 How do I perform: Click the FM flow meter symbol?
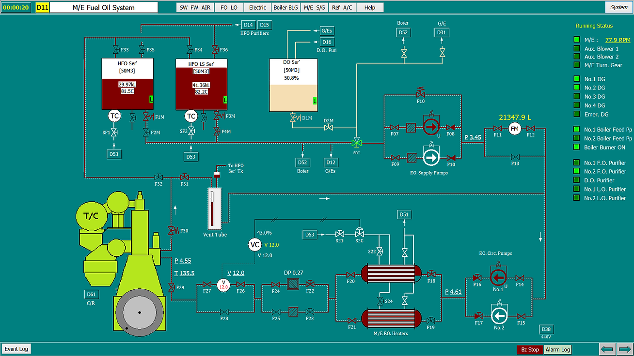514,128
